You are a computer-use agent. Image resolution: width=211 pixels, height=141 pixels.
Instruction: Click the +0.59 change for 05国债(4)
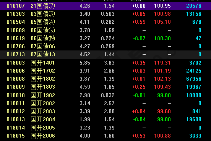pyautogui.click(x=139, y=22)
